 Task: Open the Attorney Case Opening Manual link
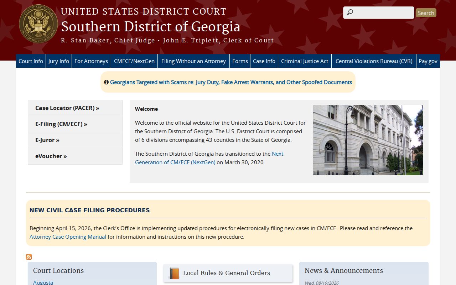coord(68,237)
